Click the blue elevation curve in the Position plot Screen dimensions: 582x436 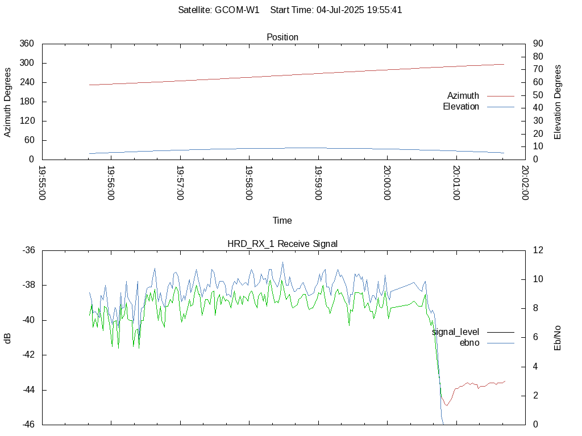click(x=297, y=148)
